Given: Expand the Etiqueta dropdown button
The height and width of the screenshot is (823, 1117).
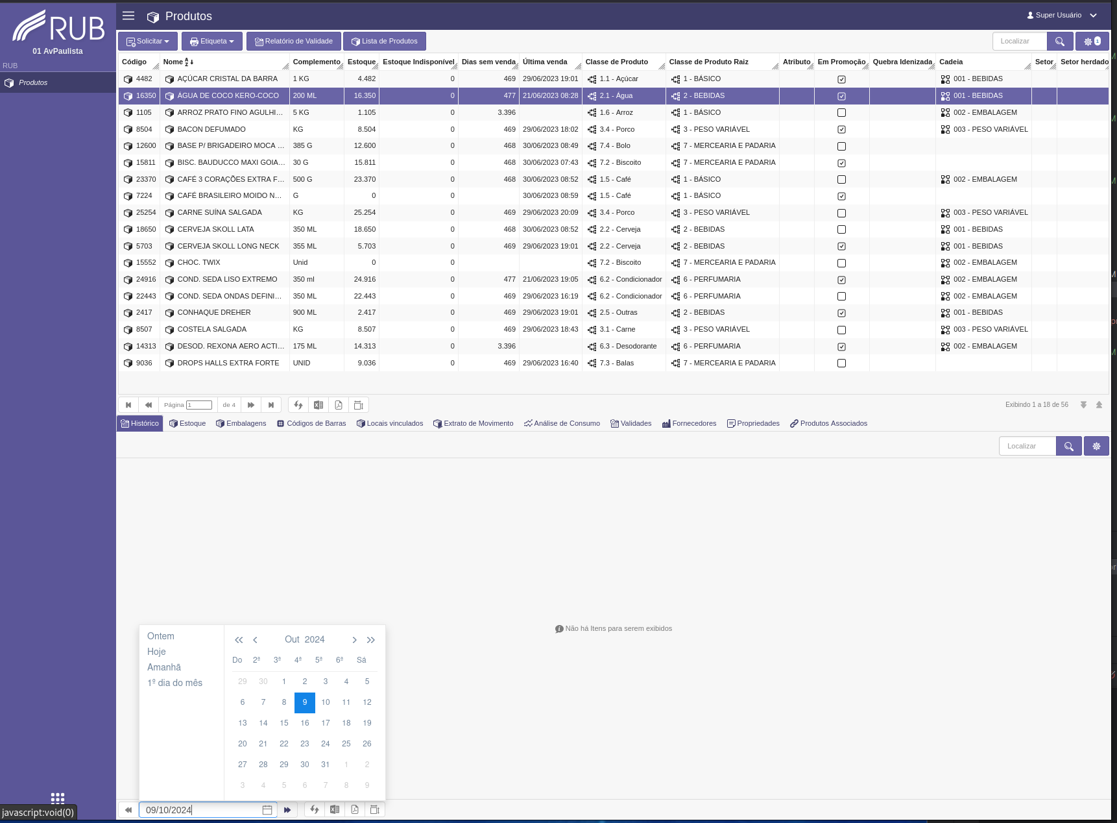Looking at the screenshot, I should point(212,42).
